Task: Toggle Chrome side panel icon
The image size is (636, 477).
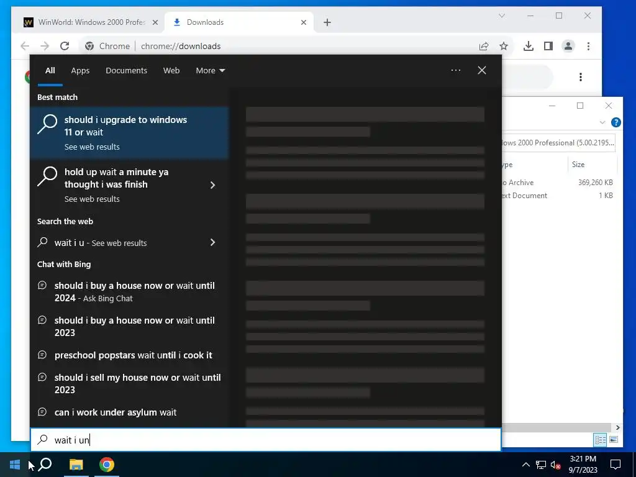Action: [x=548, y=46]
